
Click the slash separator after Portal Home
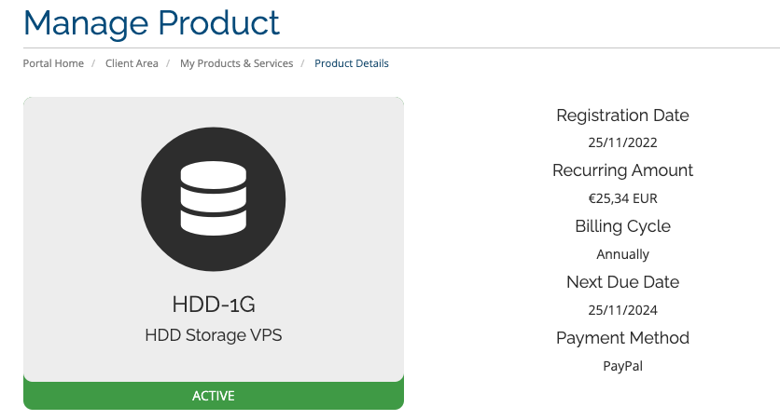94,63
